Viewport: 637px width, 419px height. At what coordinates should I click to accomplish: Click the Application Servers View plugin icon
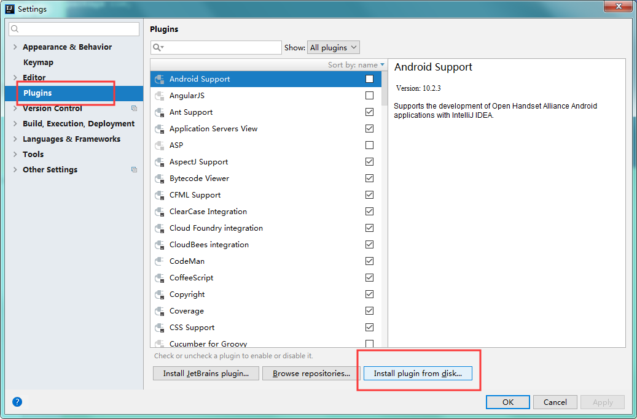(x=159, y=129)
